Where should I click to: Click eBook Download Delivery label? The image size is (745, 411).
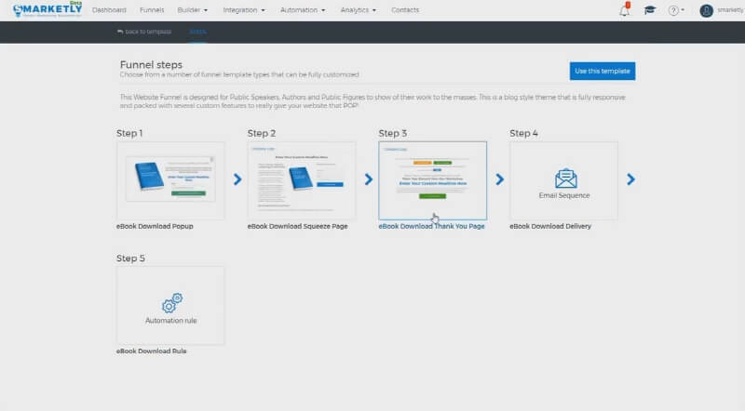[550, 226]
